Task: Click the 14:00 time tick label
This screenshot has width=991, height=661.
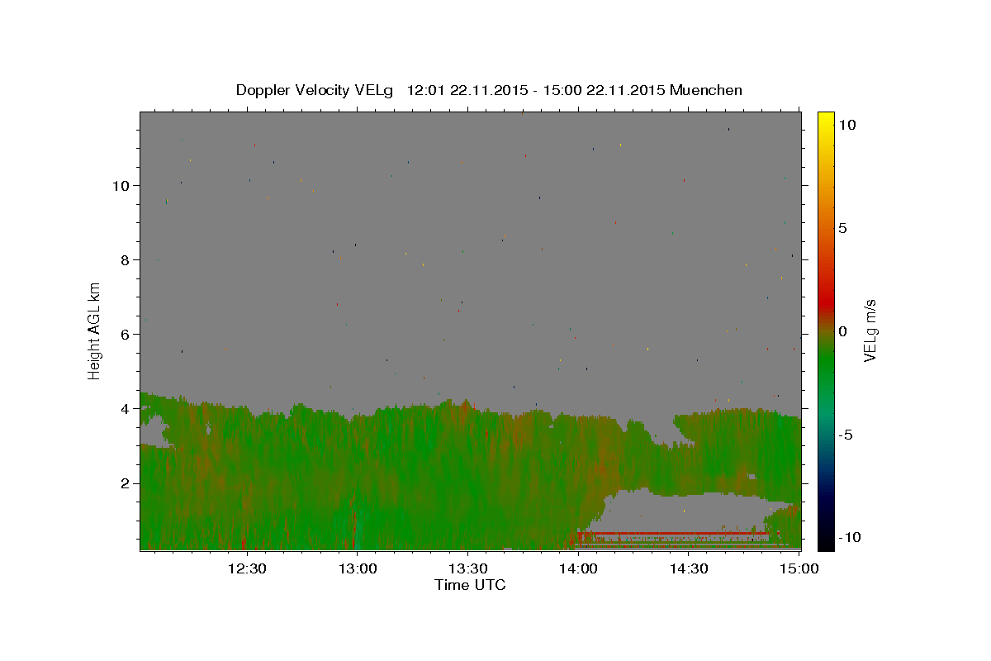Action: (x=578, y=568)
